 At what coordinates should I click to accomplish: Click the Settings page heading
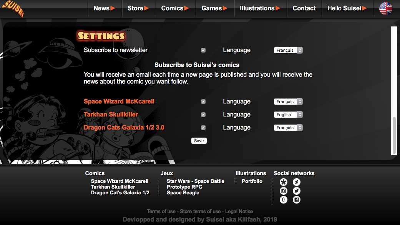click(101, 36)
